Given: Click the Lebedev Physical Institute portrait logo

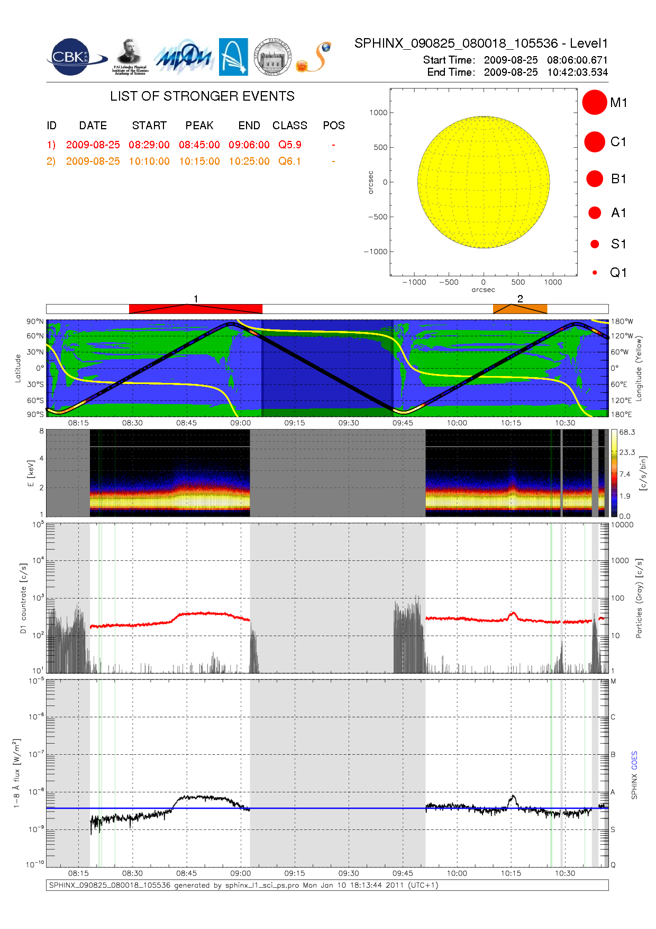Looking at the screenshot, I should pos(129,57).
